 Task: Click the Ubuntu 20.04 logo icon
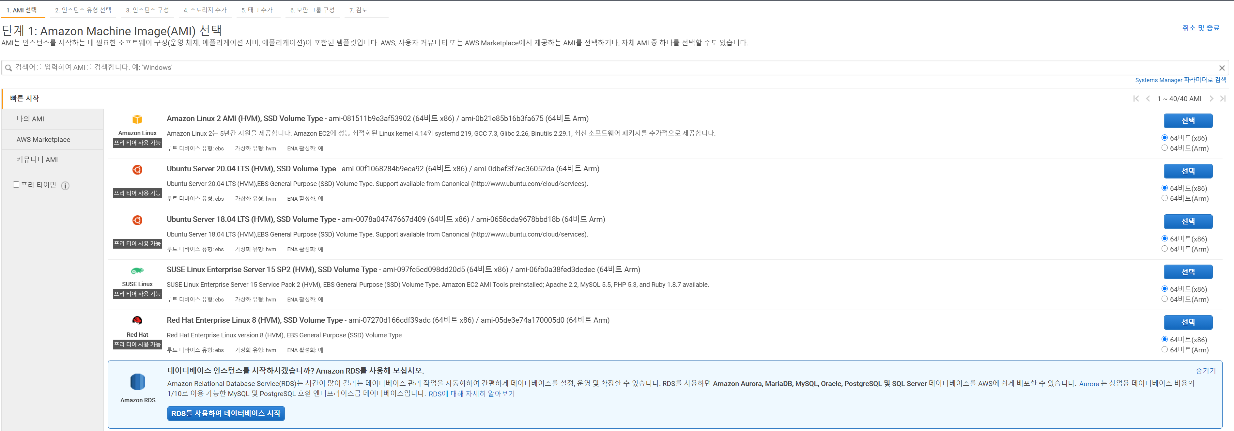[x=137, y=170]
